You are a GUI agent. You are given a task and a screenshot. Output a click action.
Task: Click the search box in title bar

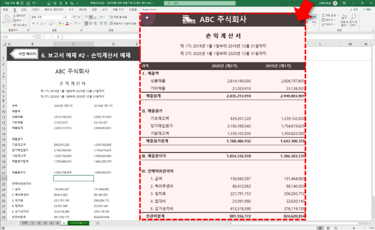(200, 3)
